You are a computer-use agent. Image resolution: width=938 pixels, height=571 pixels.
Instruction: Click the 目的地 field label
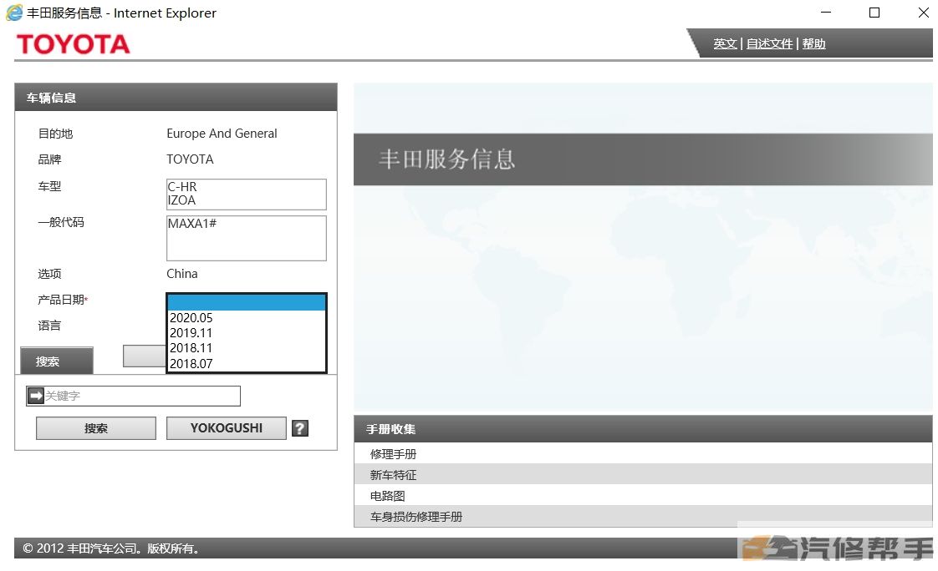[x=56, y=134]
